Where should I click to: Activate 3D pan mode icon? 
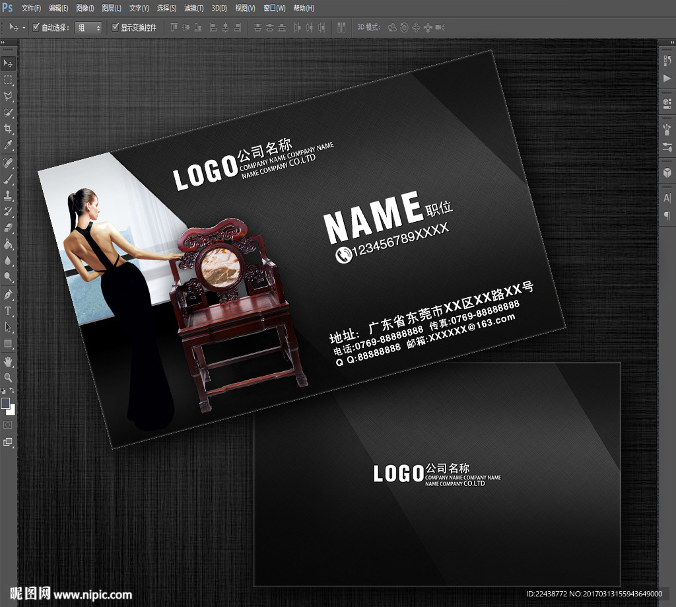416,28
